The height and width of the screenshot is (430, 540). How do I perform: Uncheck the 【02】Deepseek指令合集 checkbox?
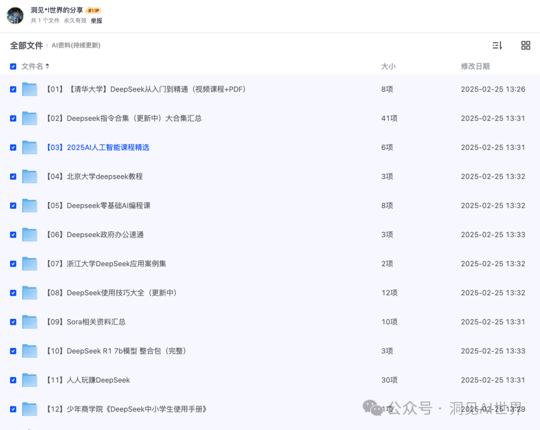coord(13,118)
